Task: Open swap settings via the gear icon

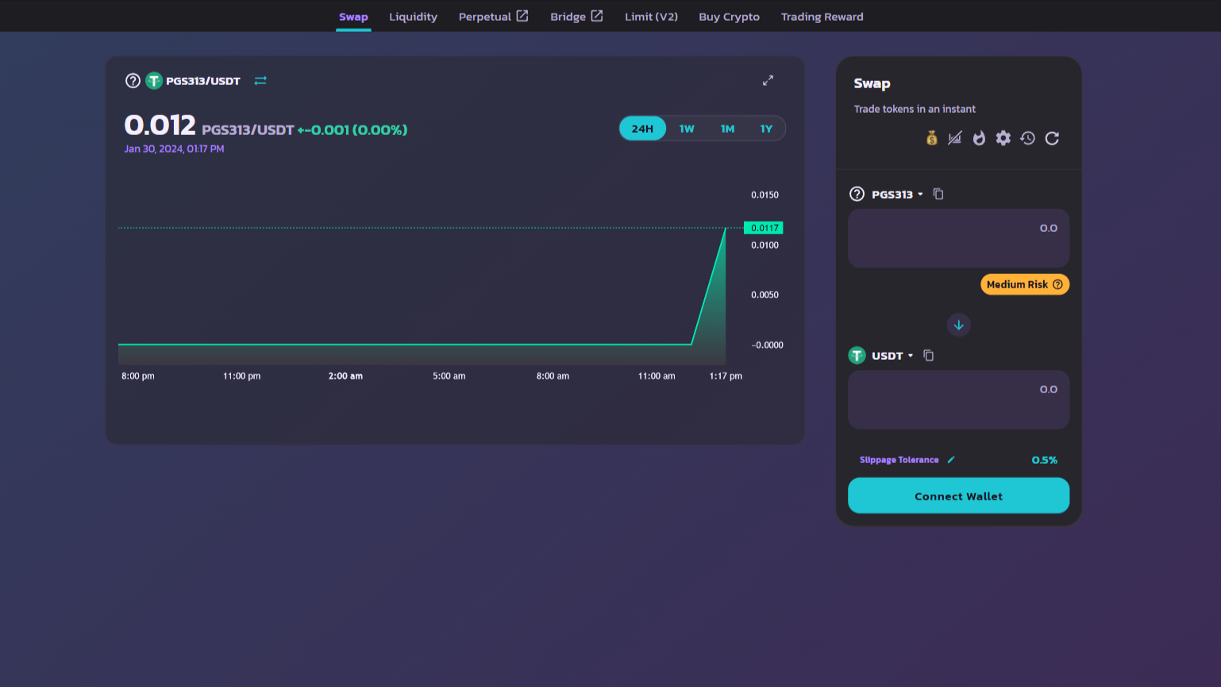Action: click(x=1003, y=138)
